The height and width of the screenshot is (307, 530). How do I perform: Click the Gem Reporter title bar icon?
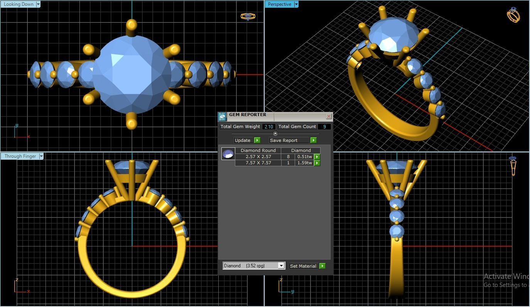[222, 116]
